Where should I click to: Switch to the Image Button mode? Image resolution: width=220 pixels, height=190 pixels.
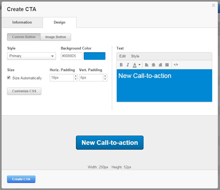tap(55, 37)
